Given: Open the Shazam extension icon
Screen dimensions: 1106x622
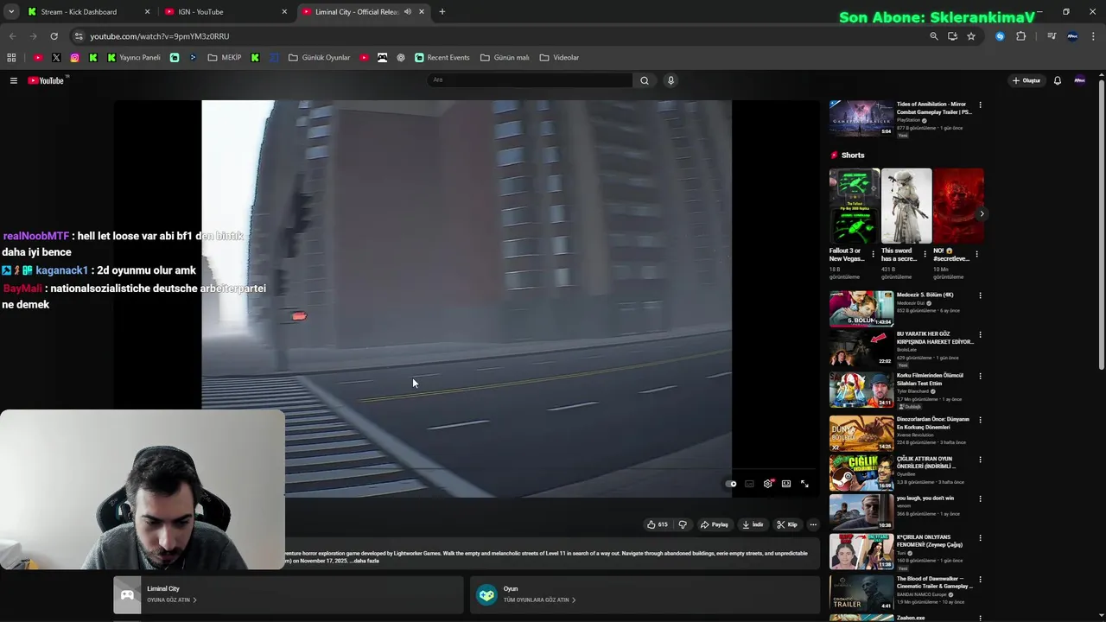Looking at the screenshot, I should [1000, 36].
